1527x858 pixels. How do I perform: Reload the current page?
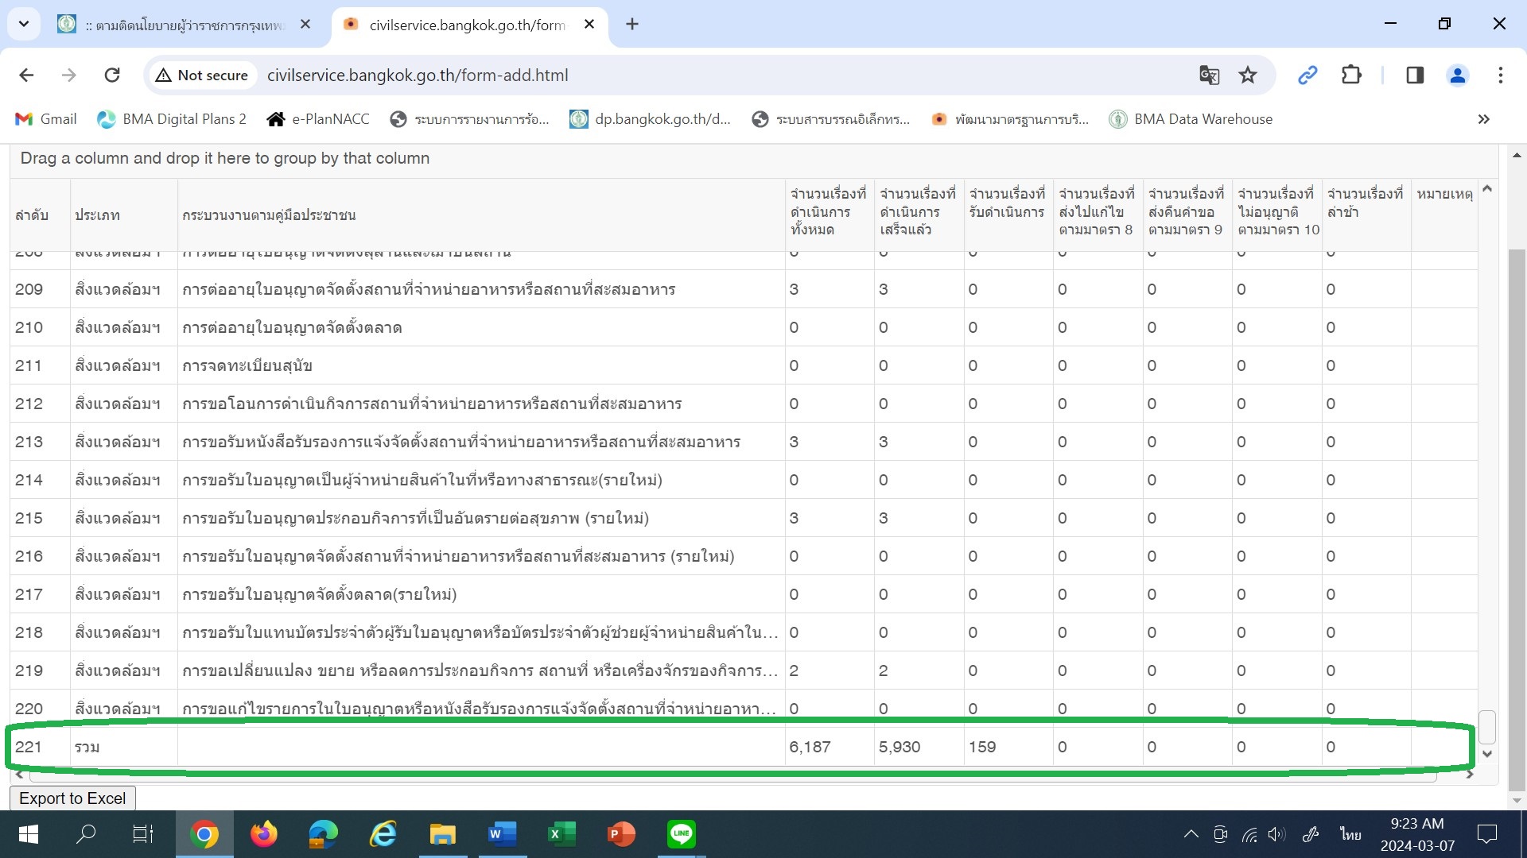click(112, 75)
